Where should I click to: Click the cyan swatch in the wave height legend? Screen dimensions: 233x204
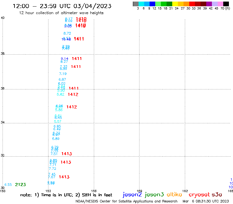tap(141, 4)
